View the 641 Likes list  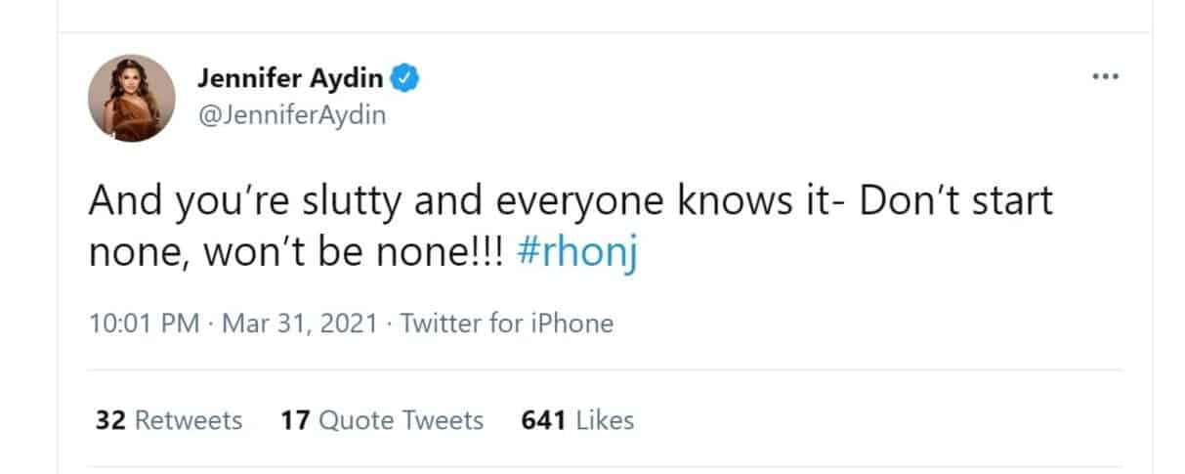click(x=578, y=420)
